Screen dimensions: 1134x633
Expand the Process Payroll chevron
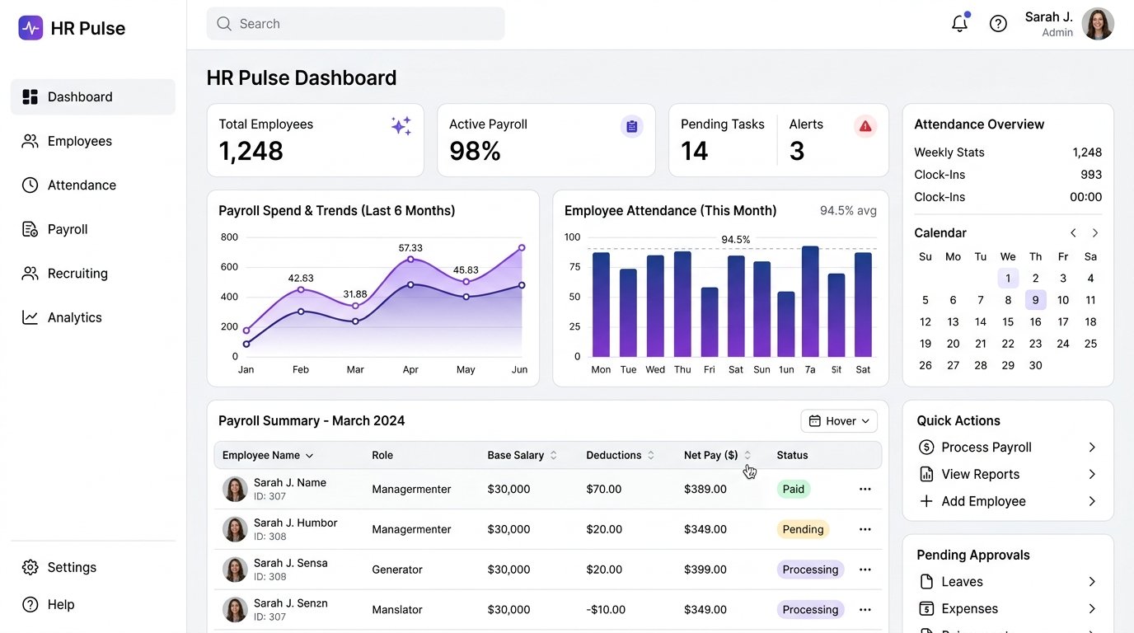coord(1092,448)
